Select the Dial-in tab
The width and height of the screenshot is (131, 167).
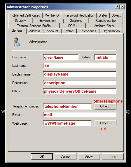pyautogui.click(x=103, y=15)
